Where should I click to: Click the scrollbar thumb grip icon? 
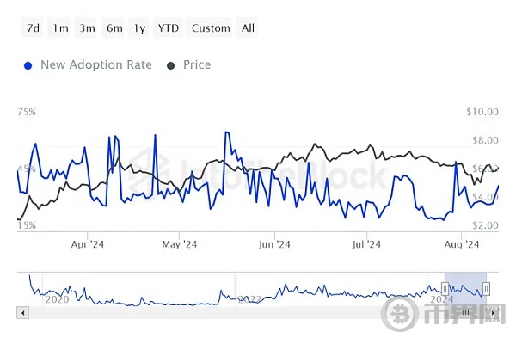pyautogui.click(x=466, y=313)
